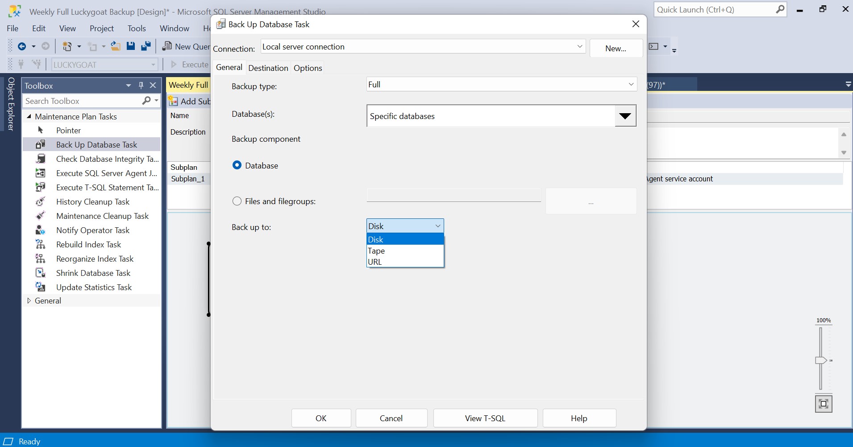Click the navigate Back arrow icon
The height and width of the screenshot is (447, 853).
coord(21,46)
